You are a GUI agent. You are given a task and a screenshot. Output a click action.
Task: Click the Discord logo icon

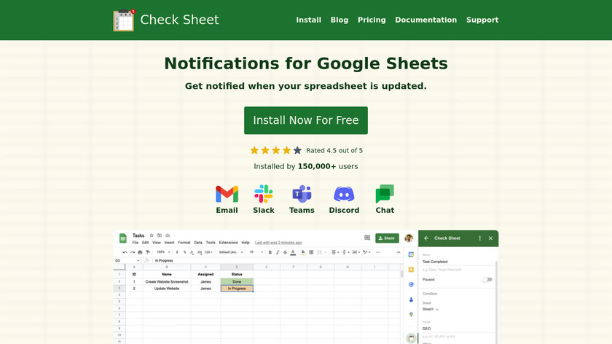point(344,194)
